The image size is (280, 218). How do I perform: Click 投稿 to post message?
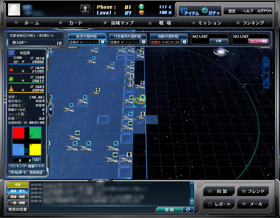[169, 210]
